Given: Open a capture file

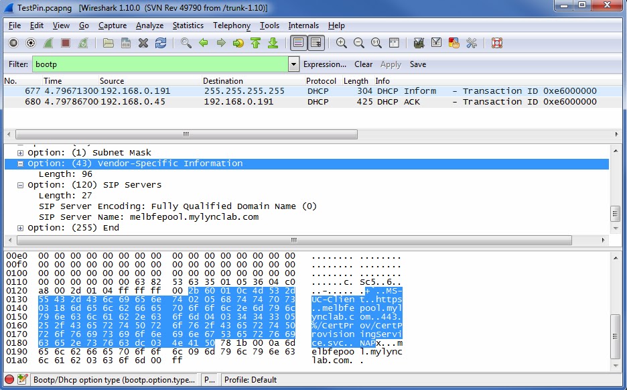Looking at the screenshot, I should [x=108, y=43].
